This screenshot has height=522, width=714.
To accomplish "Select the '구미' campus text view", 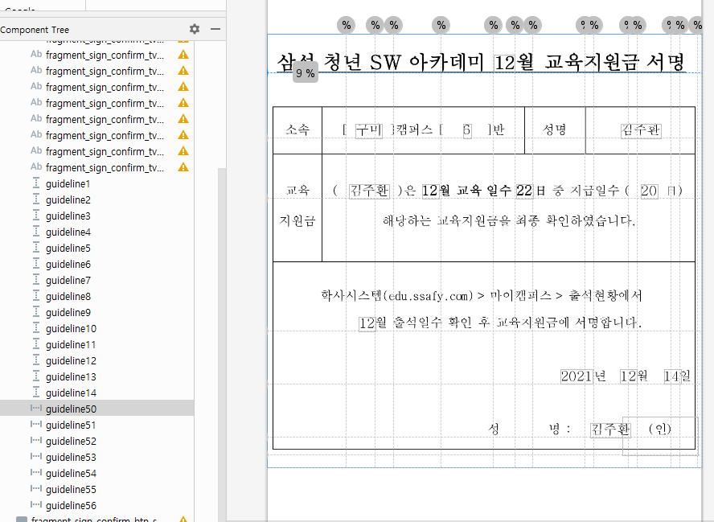I will tap(368, 130).
